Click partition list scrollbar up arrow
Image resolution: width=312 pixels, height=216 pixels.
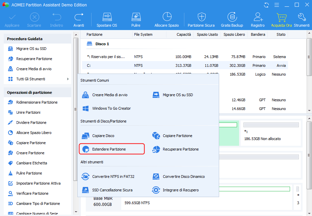point(309,33)
